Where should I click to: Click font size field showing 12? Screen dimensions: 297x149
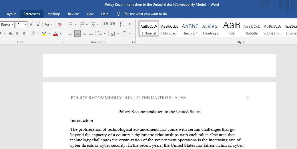(19, 25)
